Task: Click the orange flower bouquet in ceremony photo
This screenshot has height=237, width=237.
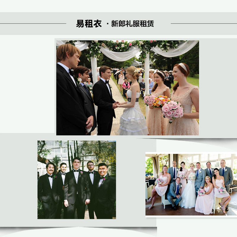Action: (x=160, y=101)
